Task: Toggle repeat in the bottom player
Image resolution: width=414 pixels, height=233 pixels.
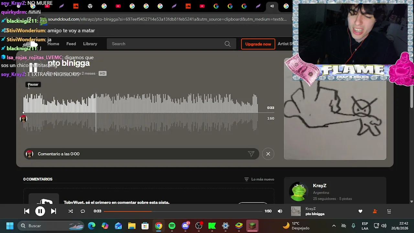Action: click(83, 211)
